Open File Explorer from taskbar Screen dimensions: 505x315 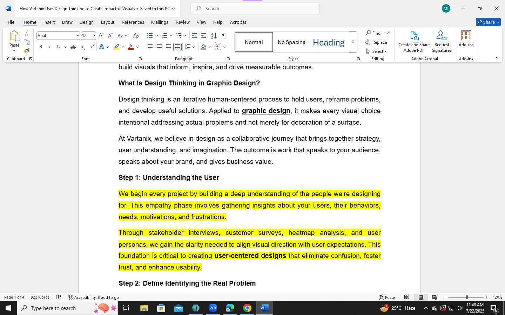(144, 308)
